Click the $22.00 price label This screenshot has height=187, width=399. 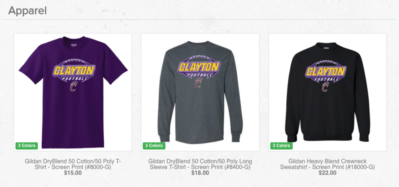pyautogui.click(x=327, y=173)
